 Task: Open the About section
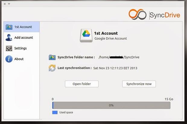pos(22,59)
